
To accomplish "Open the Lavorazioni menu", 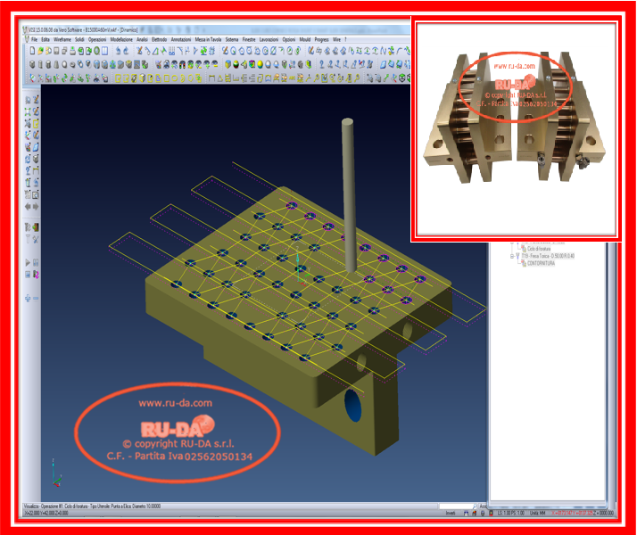I will click(x=268, y=40).
